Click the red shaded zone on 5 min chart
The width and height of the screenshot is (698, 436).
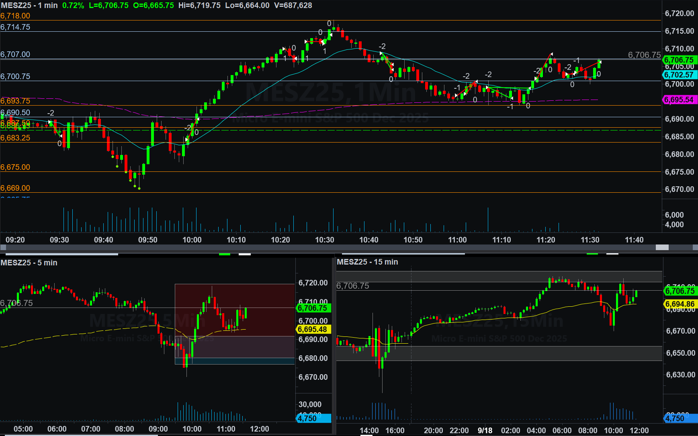[x=235, y=309]
